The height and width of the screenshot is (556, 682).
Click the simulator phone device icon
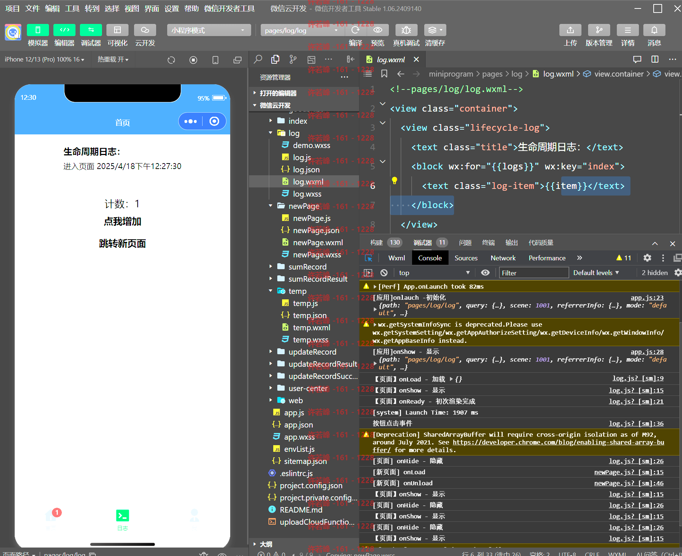(215, 60)
